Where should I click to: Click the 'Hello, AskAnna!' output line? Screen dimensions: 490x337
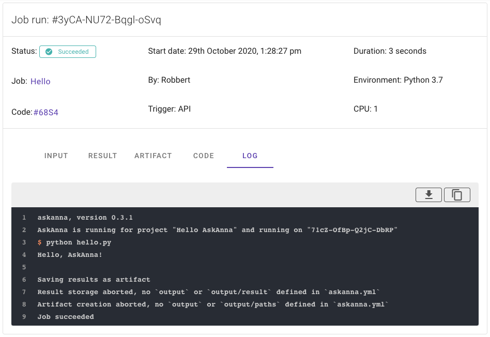(x=70, y=255)
